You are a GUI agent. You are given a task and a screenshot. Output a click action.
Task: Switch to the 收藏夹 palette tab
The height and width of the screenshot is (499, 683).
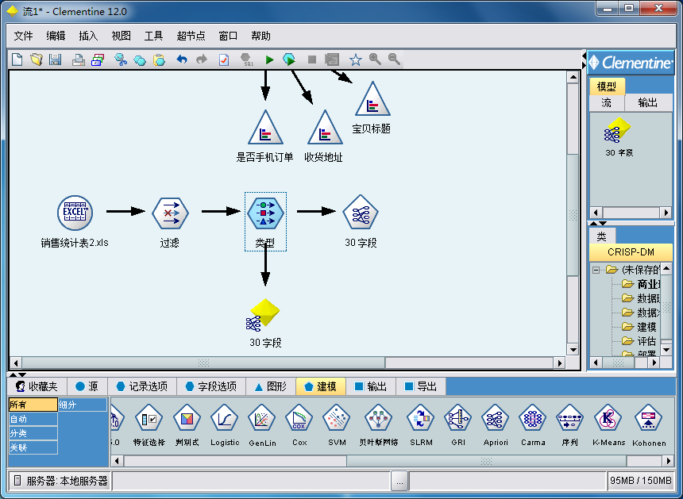coord(37,386)
